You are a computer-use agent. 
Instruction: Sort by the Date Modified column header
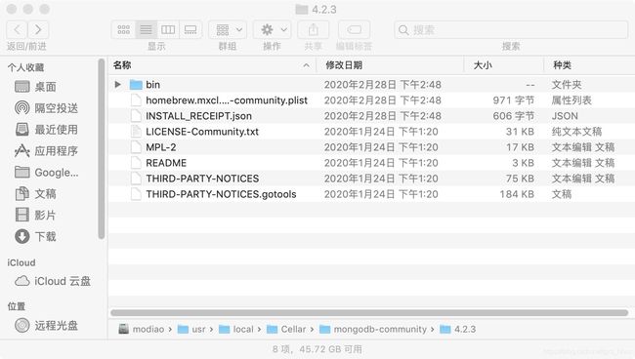click(390, 65)
